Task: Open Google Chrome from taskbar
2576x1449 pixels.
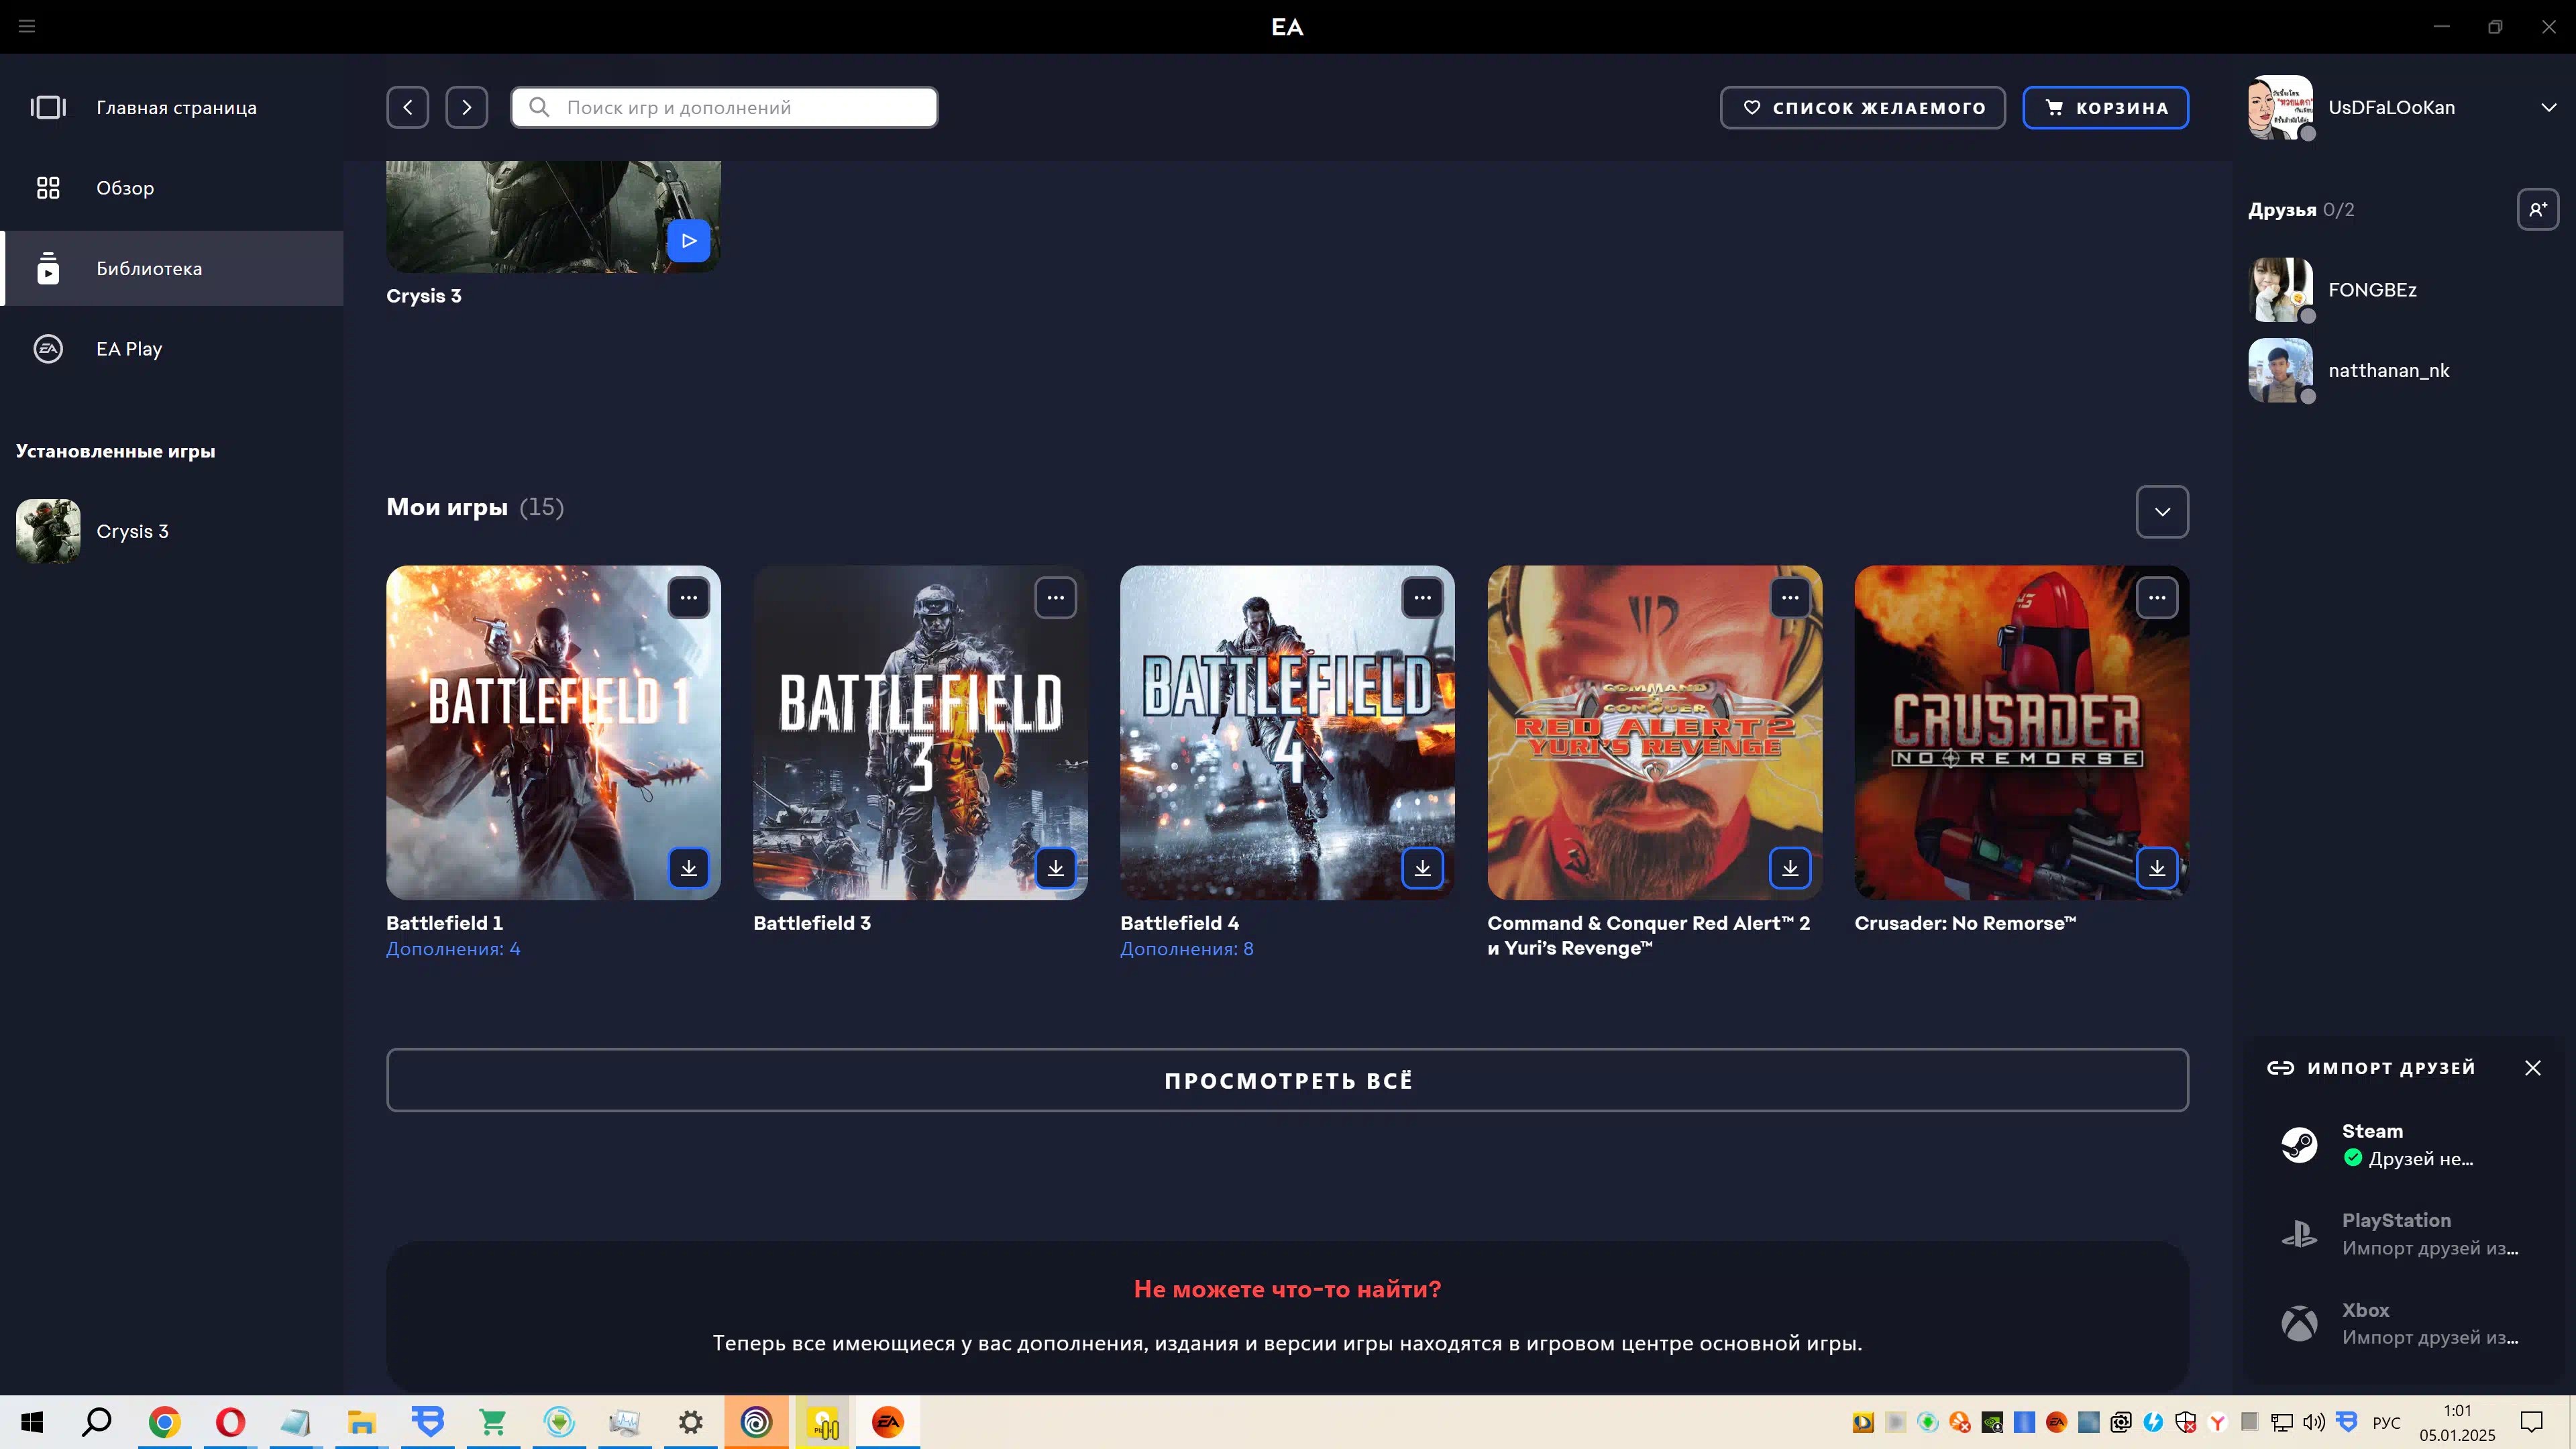Action: click(164, 1422)
